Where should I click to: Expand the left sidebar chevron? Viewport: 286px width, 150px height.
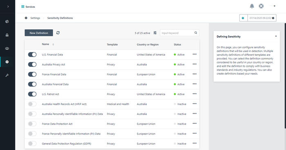[8, 7]
